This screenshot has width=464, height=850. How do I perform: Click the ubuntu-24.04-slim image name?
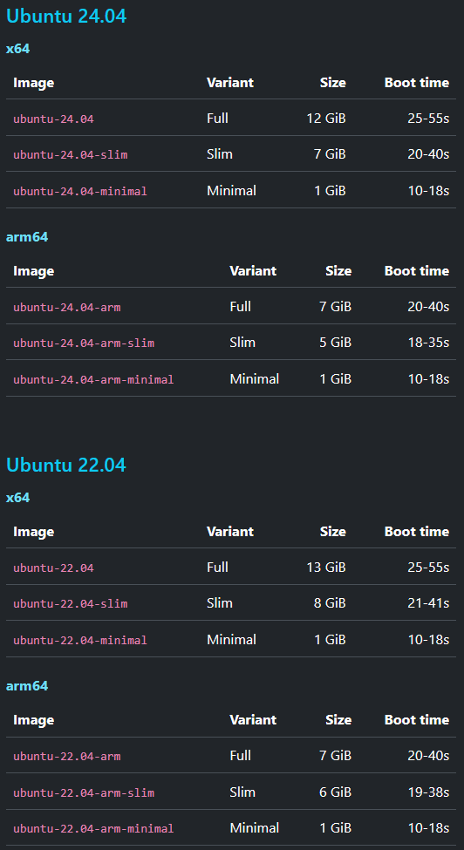pos(71,155)
